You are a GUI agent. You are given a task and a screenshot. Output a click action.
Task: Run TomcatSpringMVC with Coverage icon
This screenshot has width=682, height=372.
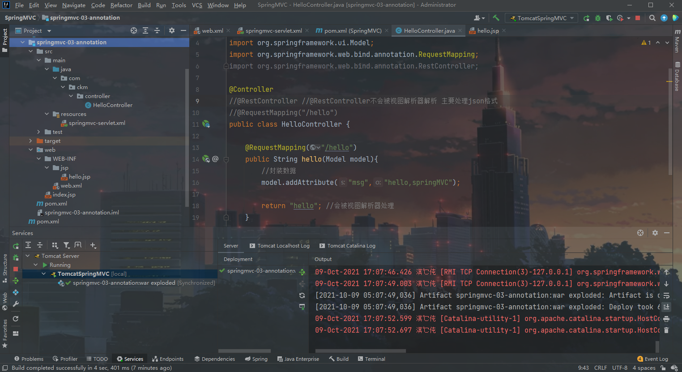[610, 18]
